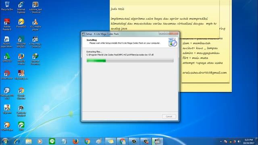The image size is (258, 145).
Task: Switch to Sticky Notes in taskbar
Action: click(110, 141)
